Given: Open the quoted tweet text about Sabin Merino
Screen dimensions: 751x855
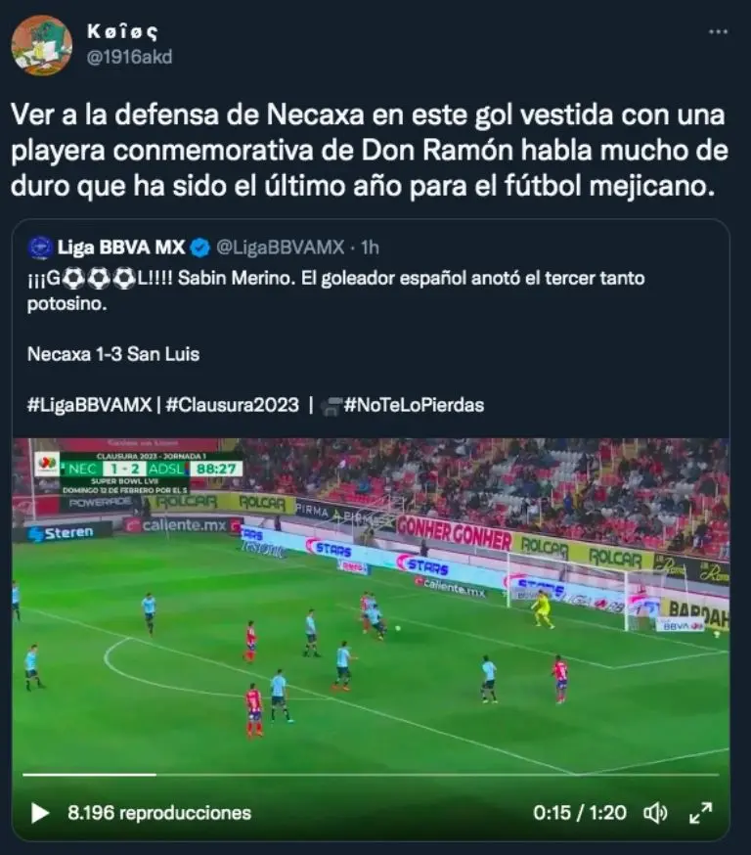Looking at the screenshot, I should tap(335, 291).
